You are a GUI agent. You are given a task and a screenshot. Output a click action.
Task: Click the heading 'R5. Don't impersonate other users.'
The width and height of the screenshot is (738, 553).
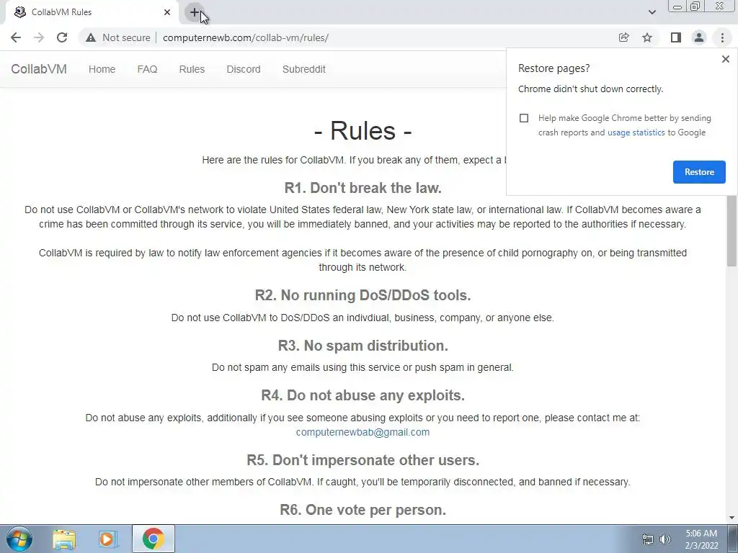click(x=363, y=460)
